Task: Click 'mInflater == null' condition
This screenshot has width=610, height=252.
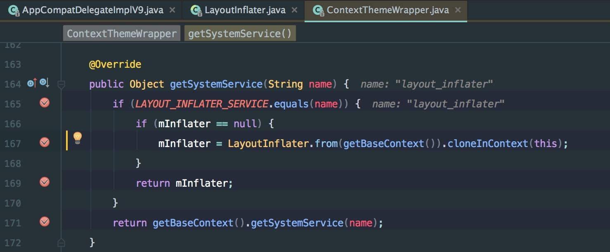Action: click(x=208, y=124)
